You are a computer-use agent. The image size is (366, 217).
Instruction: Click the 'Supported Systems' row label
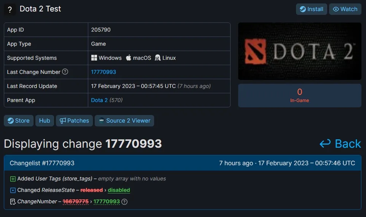pos(32,58)
